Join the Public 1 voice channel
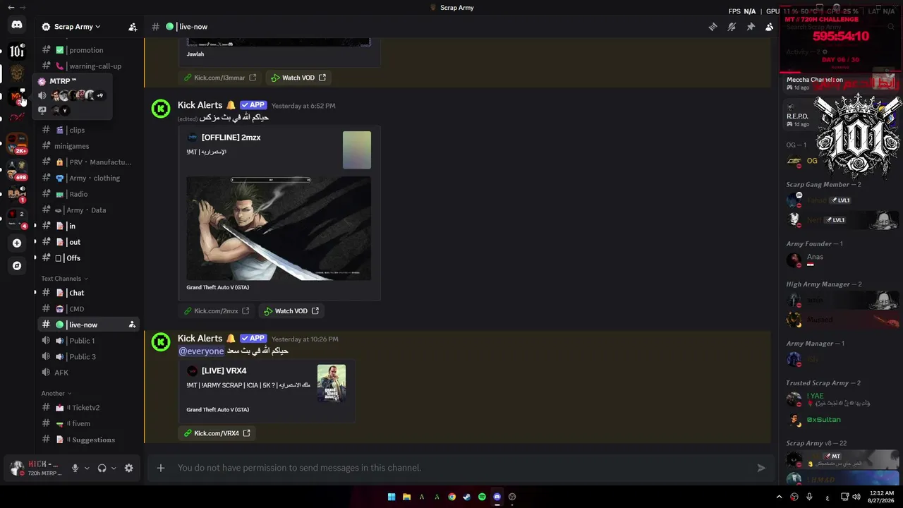The width and height of the screenshot is (903, 508). (x=87, y=341)
